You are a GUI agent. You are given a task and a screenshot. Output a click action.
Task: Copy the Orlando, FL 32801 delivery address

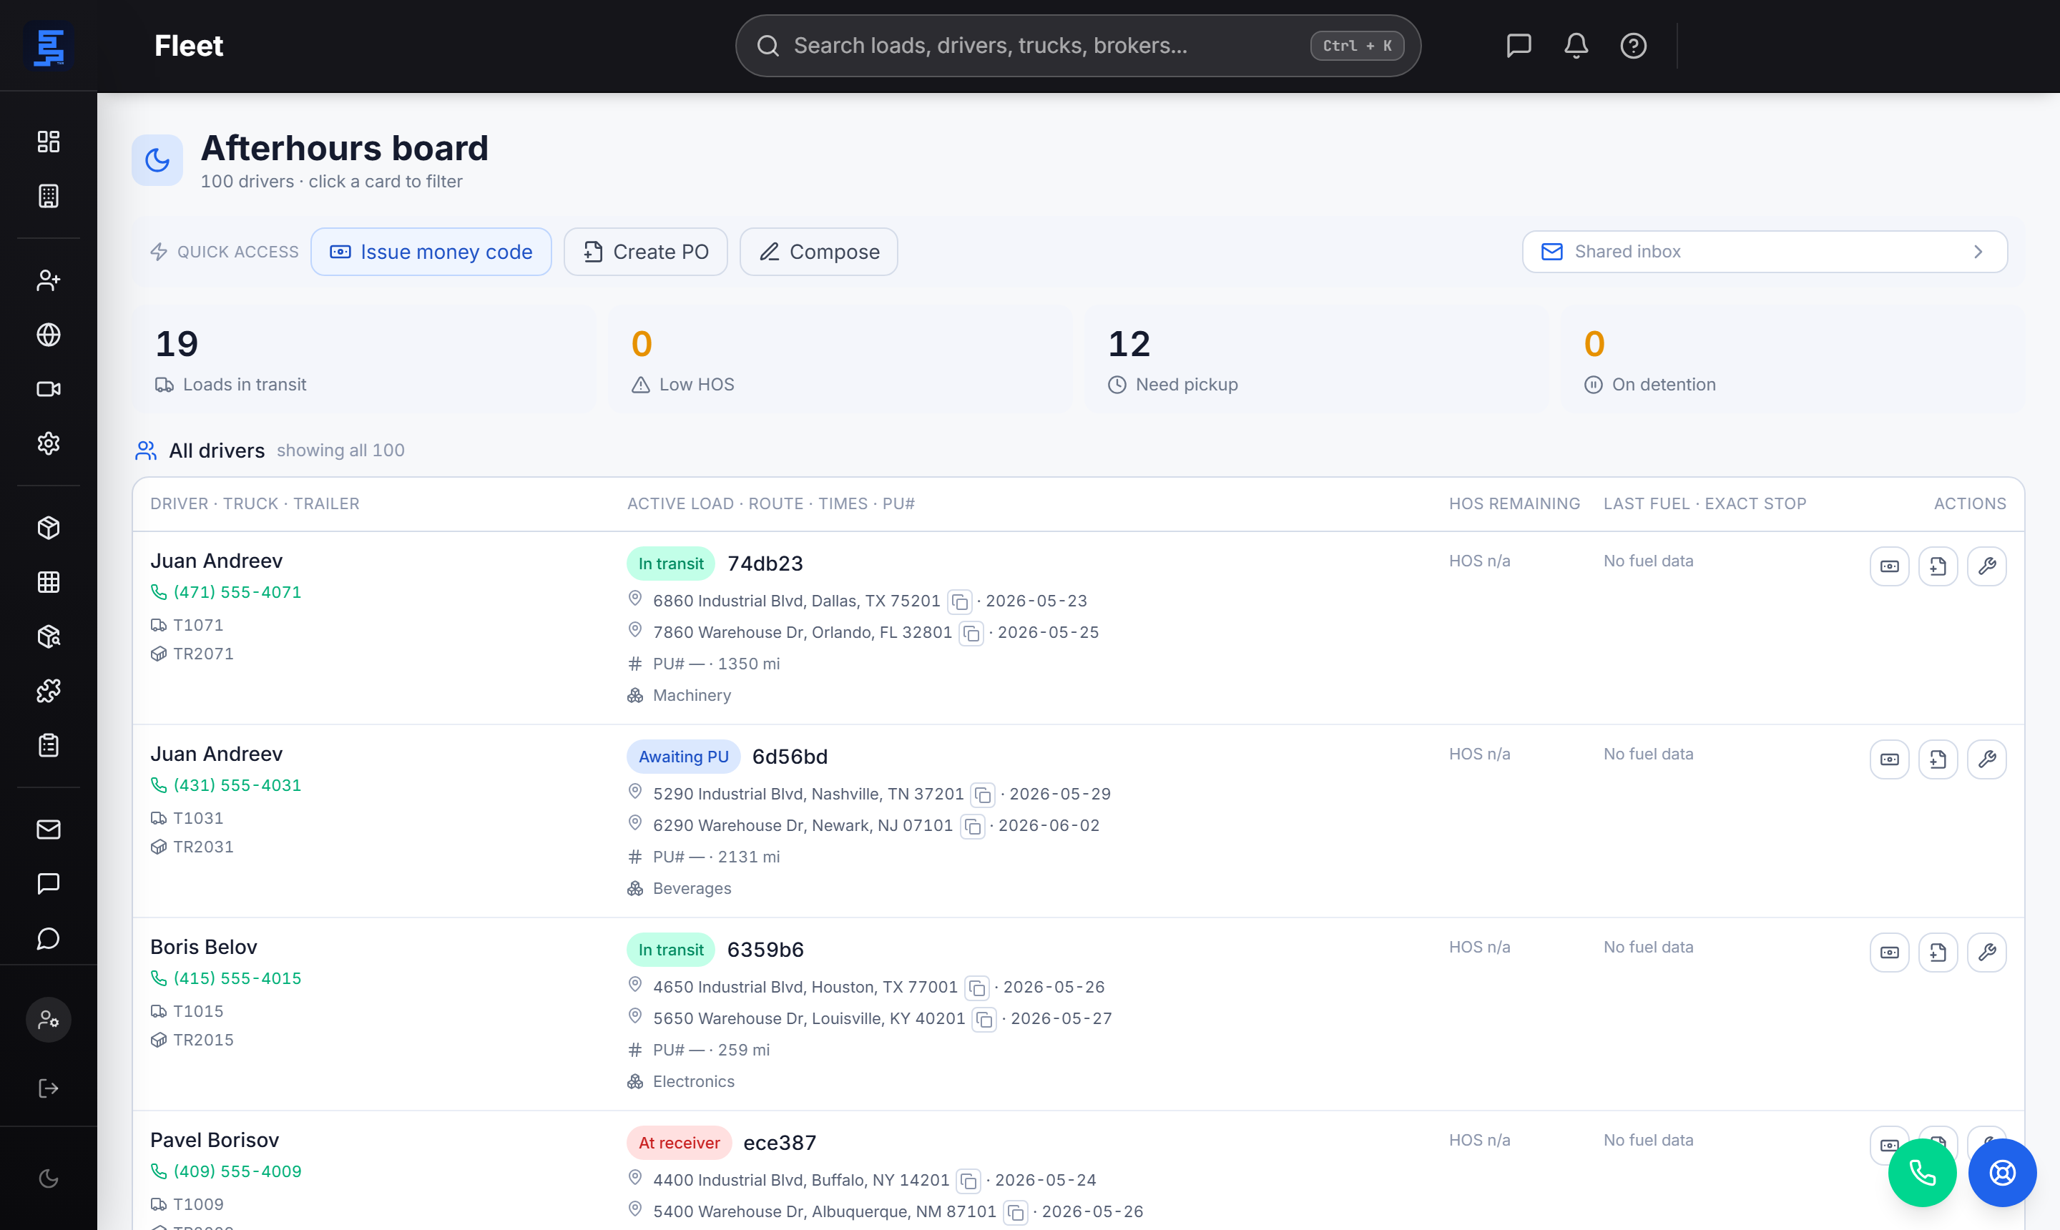[x=971, y=633]
